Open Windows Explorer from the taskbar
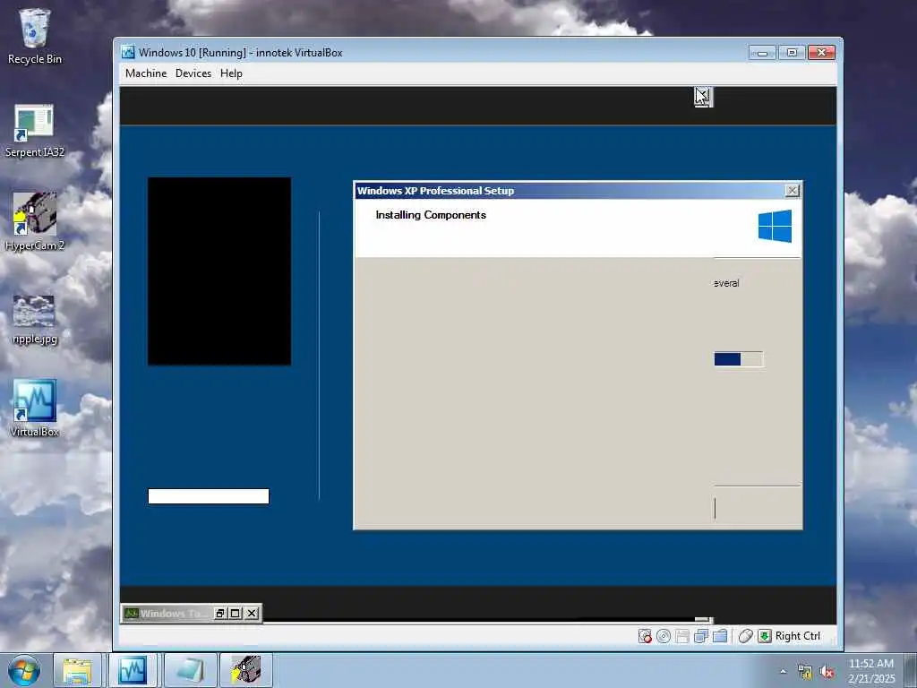The width and height of the screenshot is (917, 688). coord(77,670)
